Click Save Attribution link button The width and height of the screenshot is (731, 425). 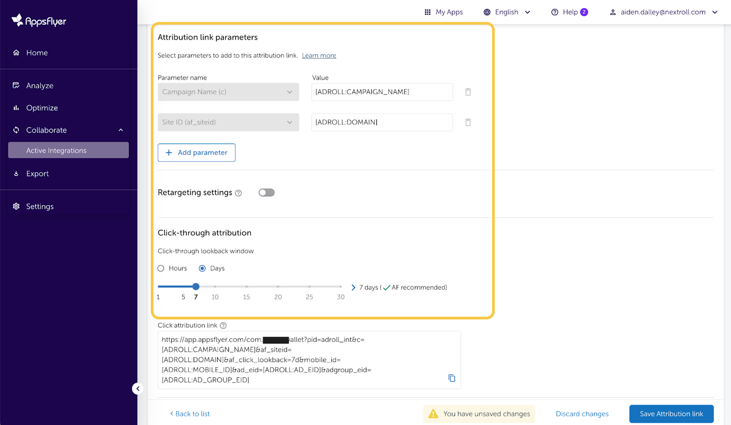(671, 414)
